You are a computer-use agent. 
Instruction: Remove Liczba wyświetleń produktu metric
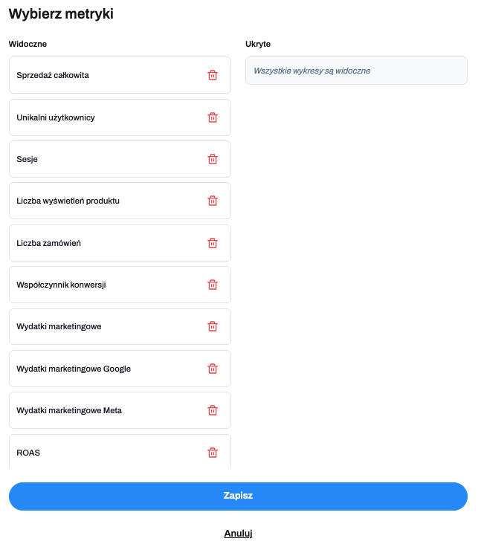click(213, 201)
